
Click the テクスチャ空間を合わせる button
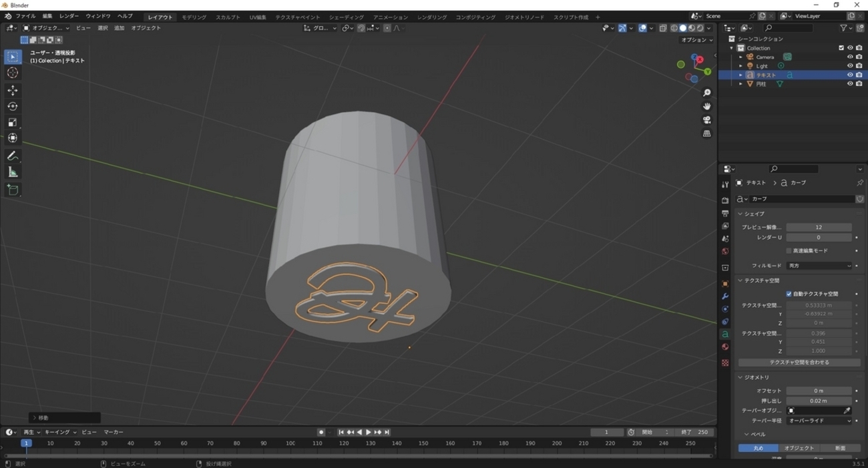click(x=799, y=363)
